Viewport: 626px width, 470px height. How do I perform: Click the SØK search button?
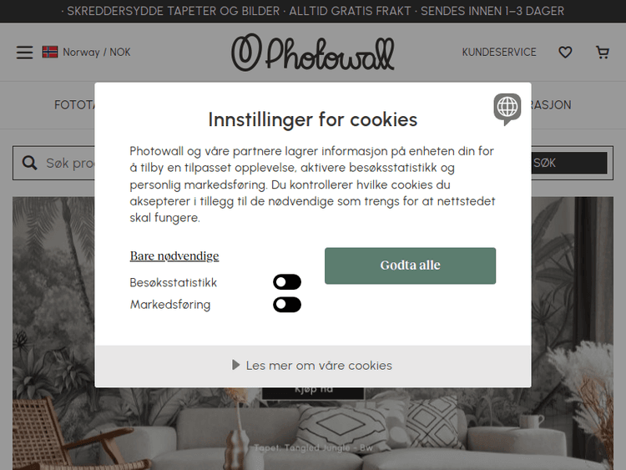[x=569, y=163]
